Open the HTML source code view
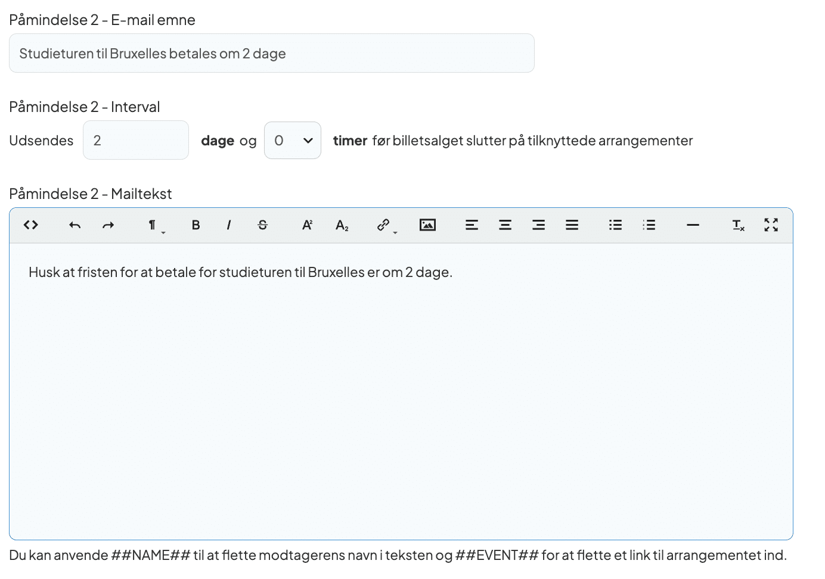Screen dimensions: 825x579 pyautogui.click(x=31, y=225)
